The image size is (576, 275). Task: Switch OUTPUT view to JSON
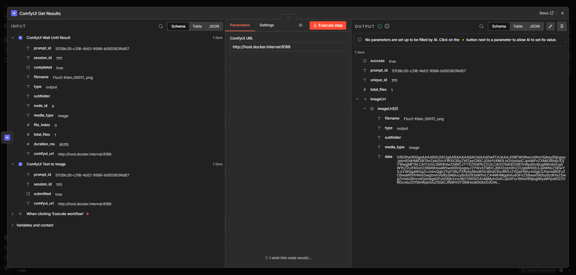point(535,26)
